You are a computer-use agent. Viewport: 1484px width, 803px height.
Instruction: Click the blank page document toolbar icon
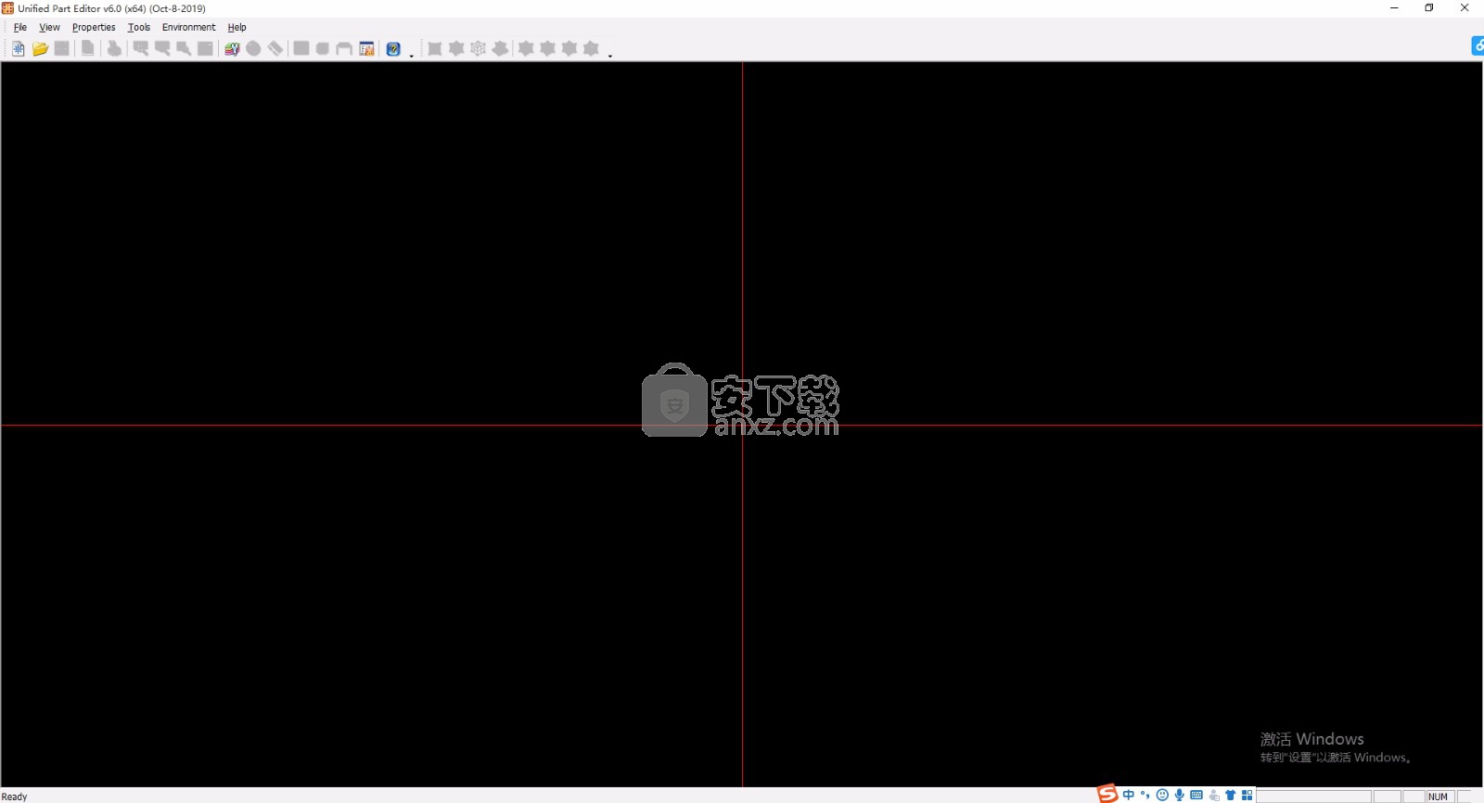click(x=87, y=48)
